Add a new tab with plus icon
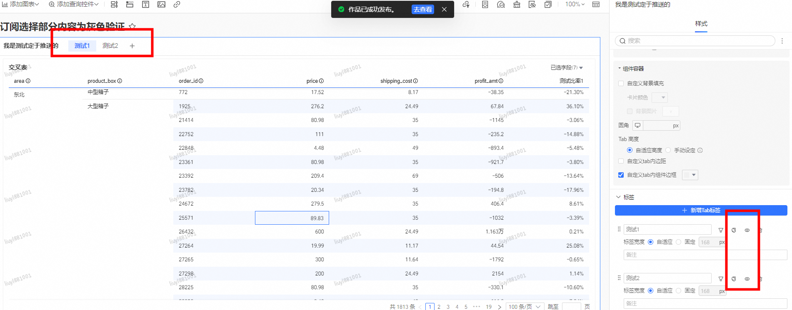 (x=132, y=46)
